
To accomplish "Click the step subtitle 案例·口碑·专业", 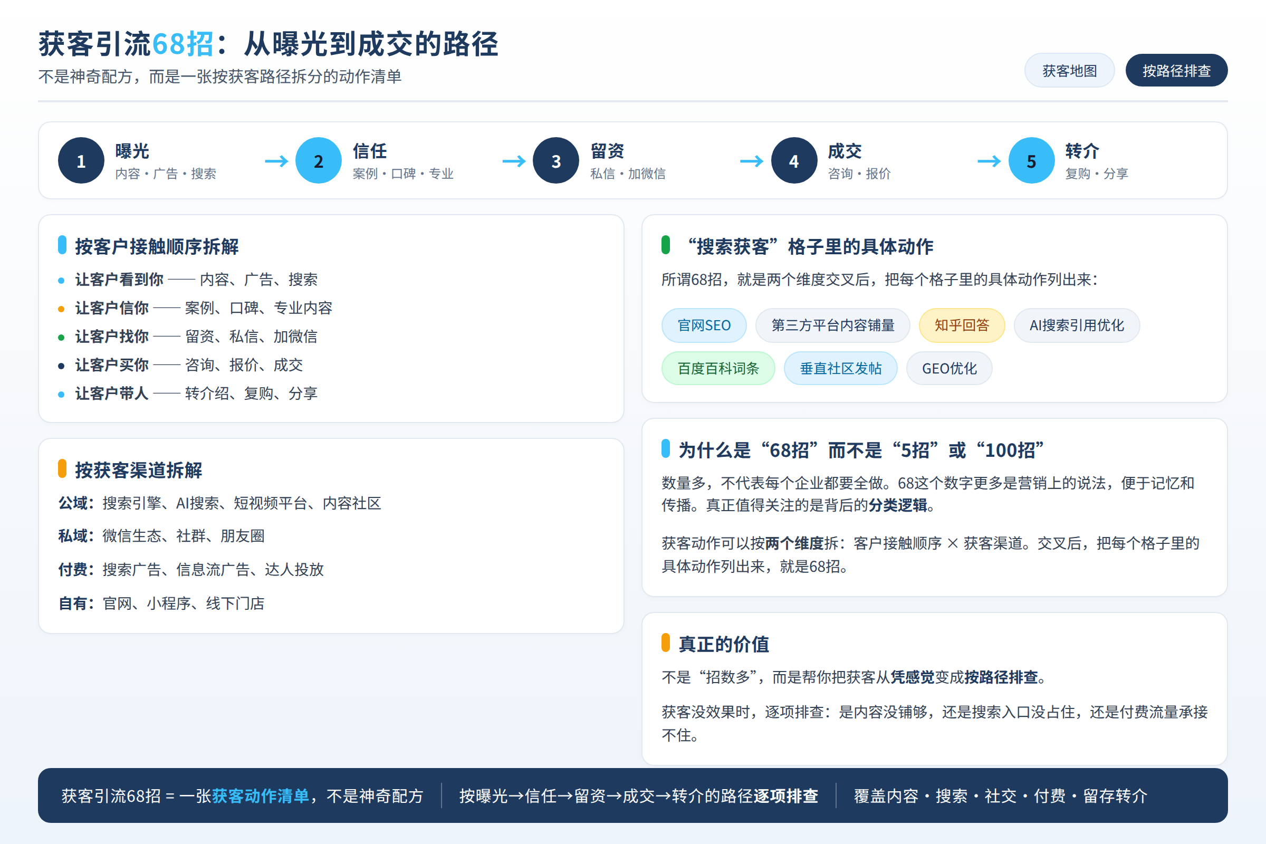I will coord(403,174).
